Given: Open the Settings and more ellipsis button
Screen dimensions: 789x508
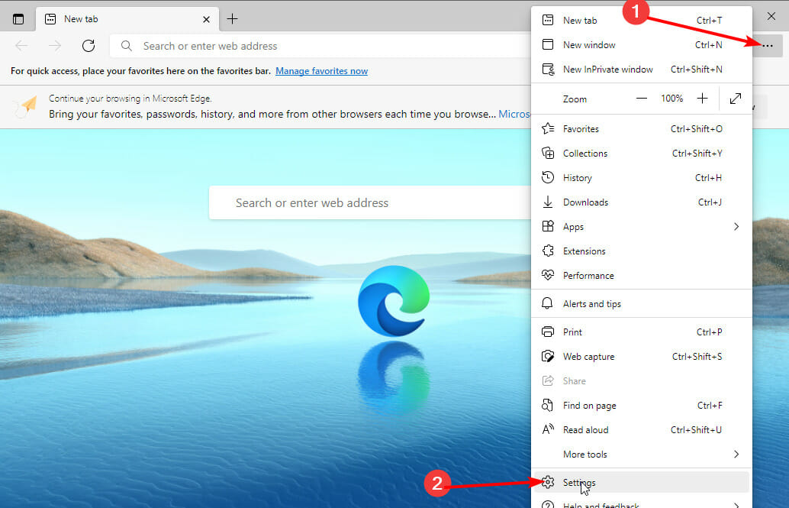Looking at the screenshot, I should [x=768, y=46].
